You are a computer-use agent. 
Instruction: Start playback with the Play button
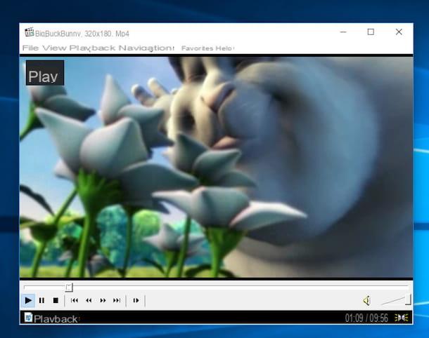click(28, 301)
